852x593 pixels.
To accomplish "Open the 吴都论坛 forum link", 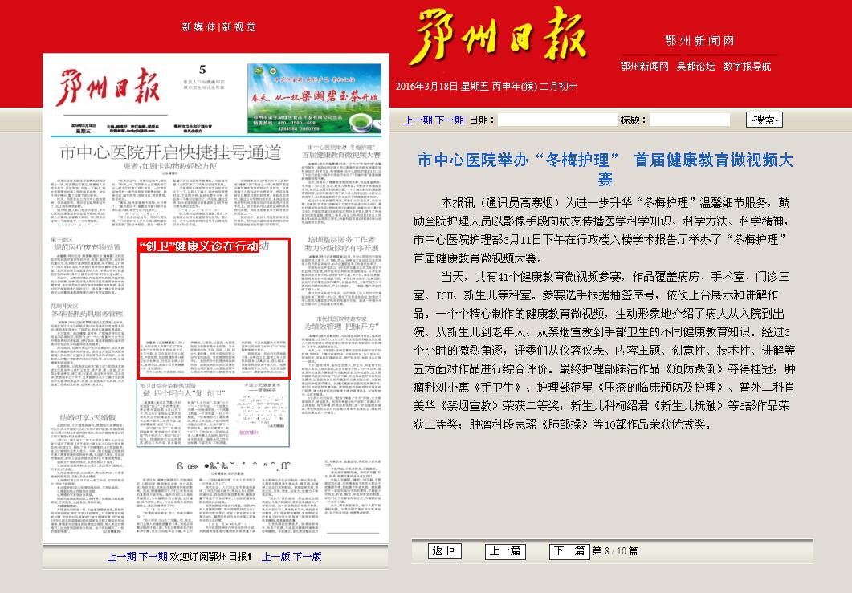I will [x=695, y=67].
